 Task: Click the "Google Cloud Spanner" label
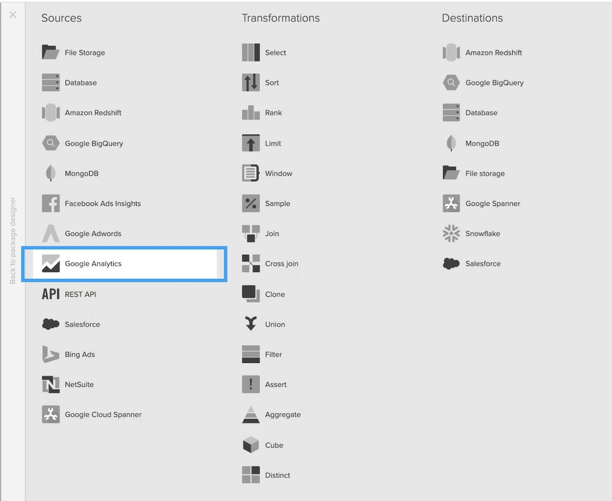click(x=103, y=414)
